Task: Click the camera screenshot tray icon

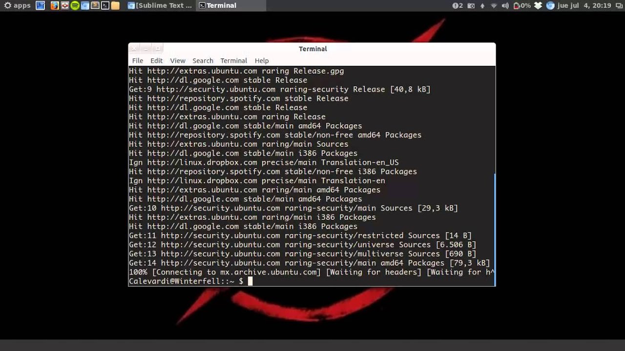Action: tap(471, 6)
